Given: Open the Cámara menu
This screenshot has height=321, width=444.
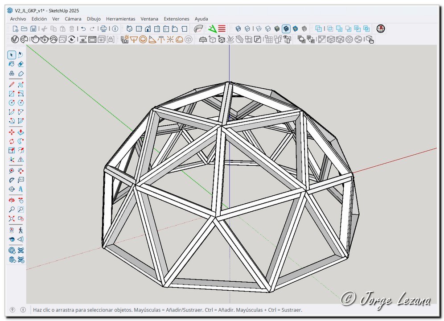Looking at the screenshot, I should [x=73, y=19].
